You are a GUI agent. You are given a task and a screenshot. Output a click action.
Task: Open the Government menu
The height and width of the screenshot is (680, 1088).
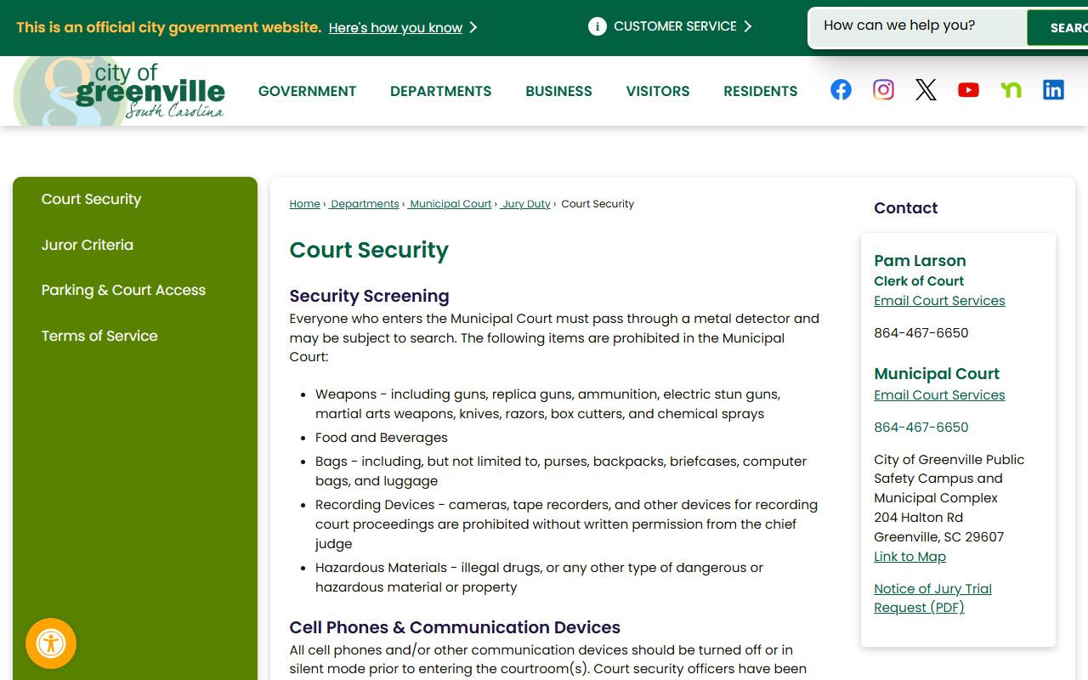307,91
